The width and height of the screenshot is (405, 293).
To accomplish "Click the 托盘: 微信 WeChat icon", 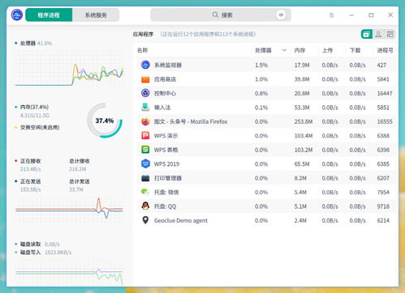I will 145,192.
